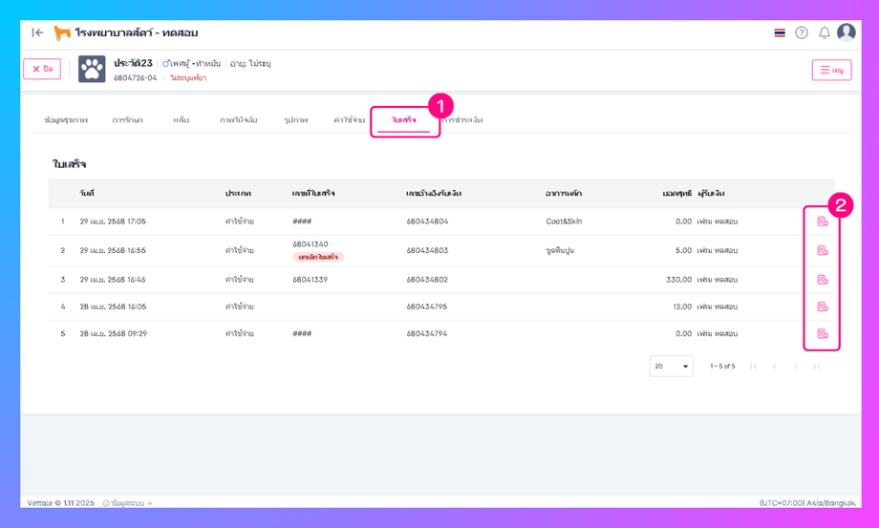Click the Coat&Skin symptom cell
Image resolution: width=879 pixels, height=528 pixels.
pyautogui.click(x=564, y=222)
